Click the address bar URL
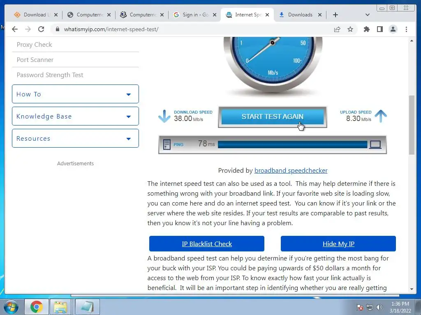The image size is (421, 315). [x=111, y=29]
